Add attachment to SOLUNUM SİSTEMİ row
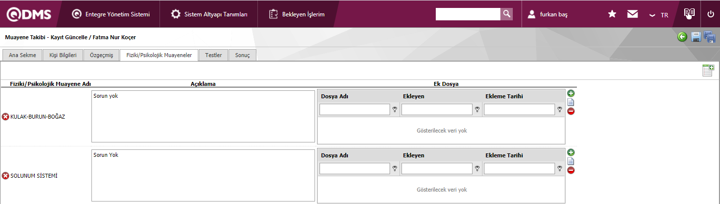The height and width of the screenshot is (204, 720). (571, 152)
